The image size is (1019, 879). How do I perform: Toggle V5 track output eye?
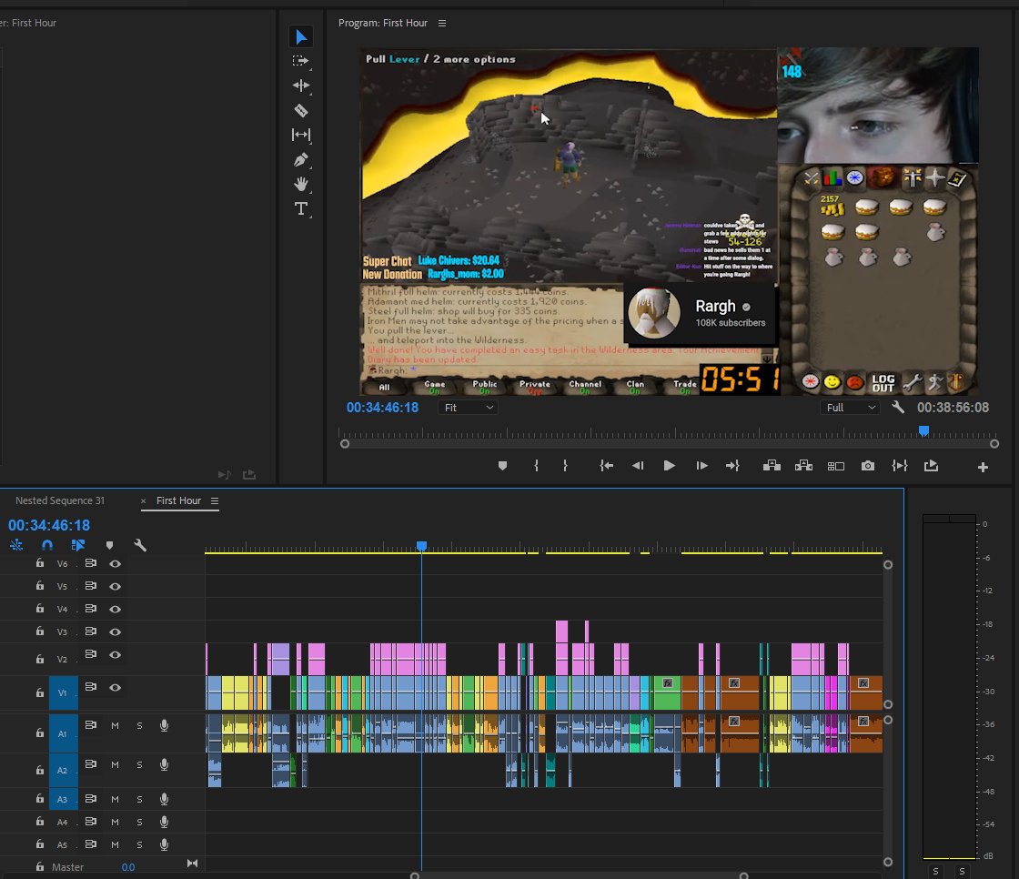click(x=115, y=586)
